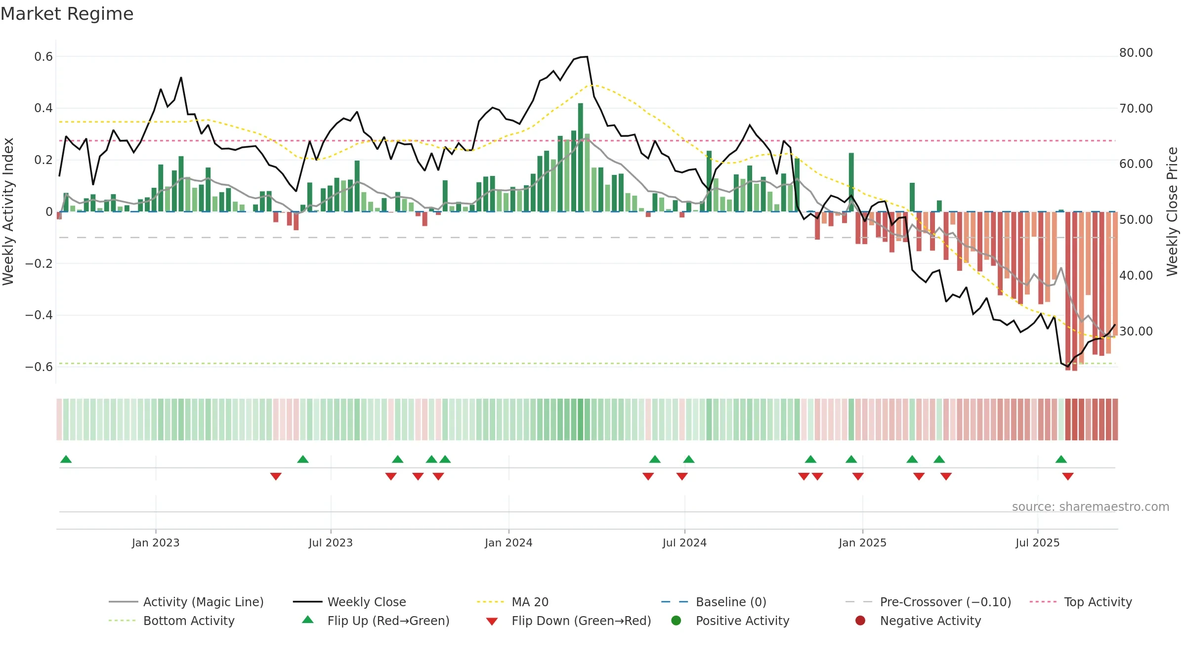Click the tallest green activity bar
1186x667 pixels.
[x=581, y=157]
